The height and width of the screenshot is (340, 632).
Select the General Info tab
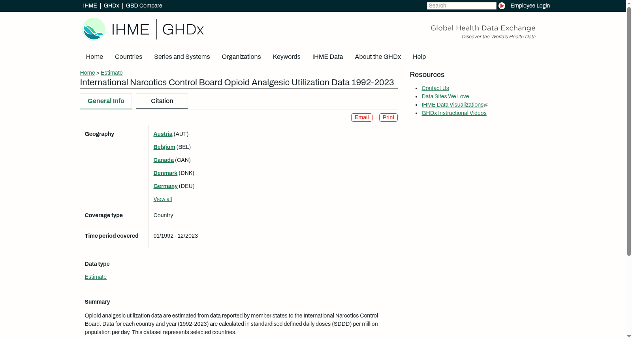click(106, 101)
